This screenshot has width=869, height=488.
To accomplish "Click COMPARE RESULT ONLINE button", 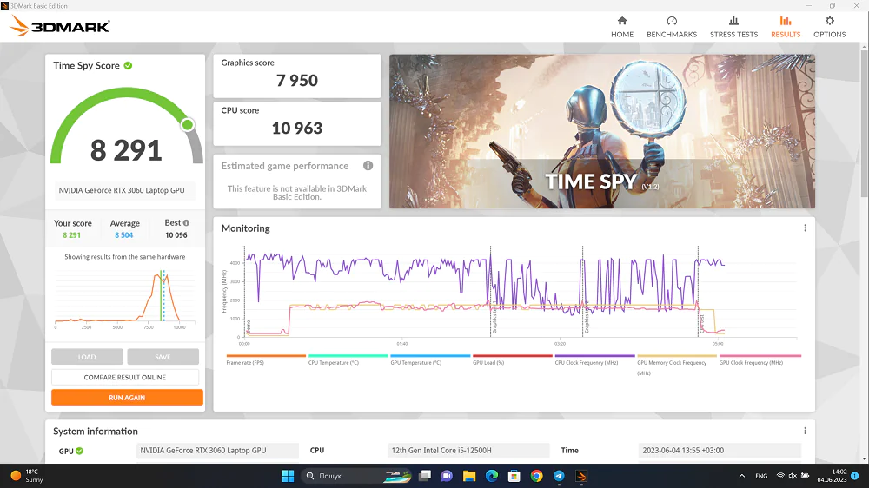I will click(x=124, y=377).
